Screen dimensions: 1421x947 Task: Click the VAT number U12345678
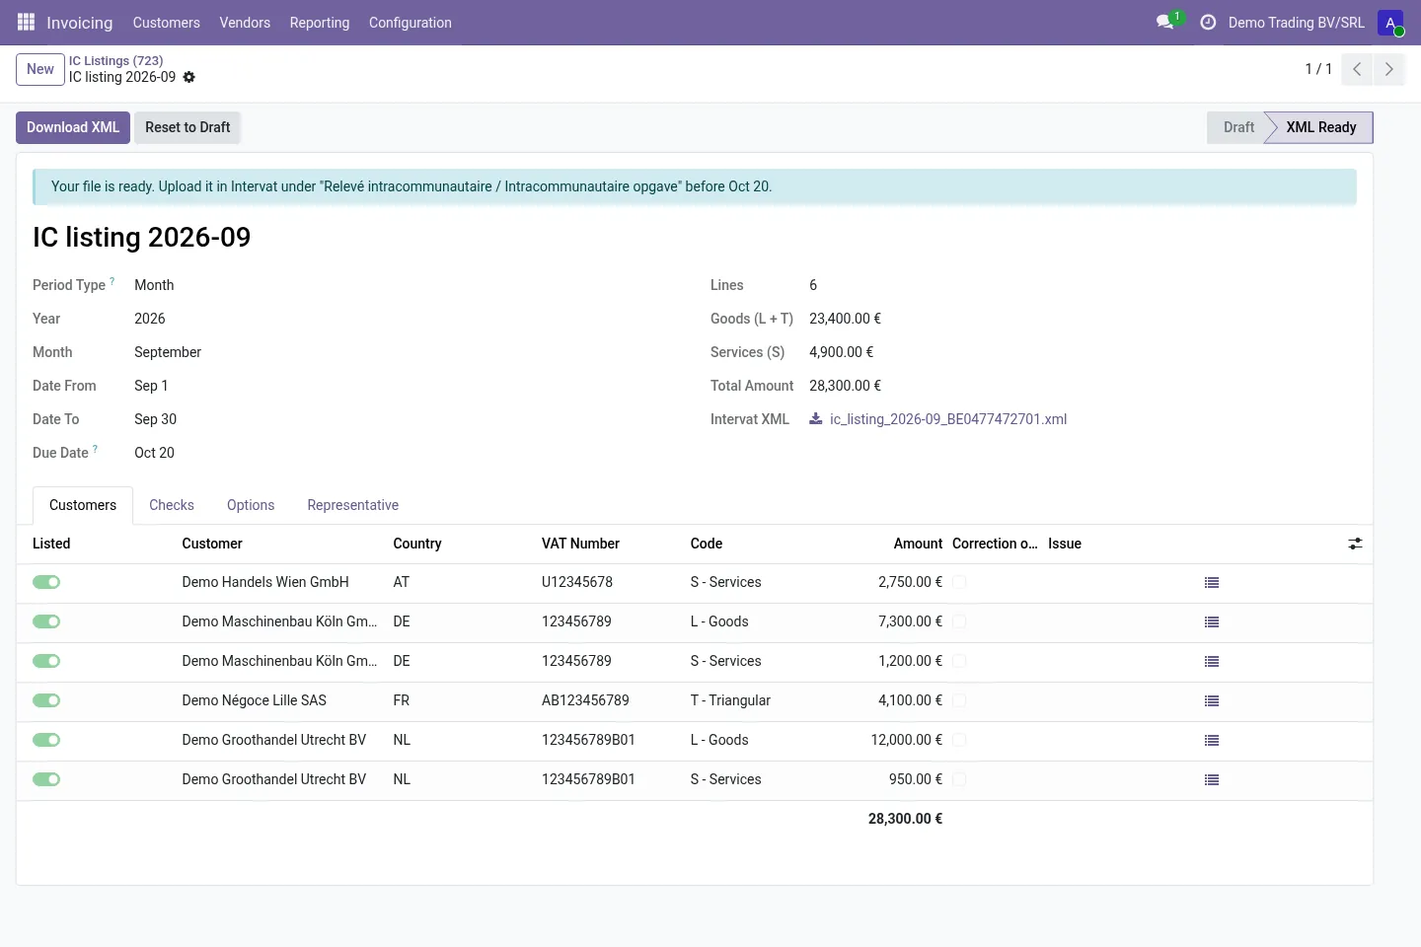pos(577,582)
